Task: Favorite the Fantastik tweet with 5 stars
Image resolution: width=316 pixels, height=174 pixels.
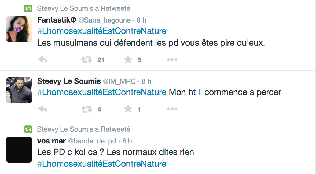Action: [128, 60]
